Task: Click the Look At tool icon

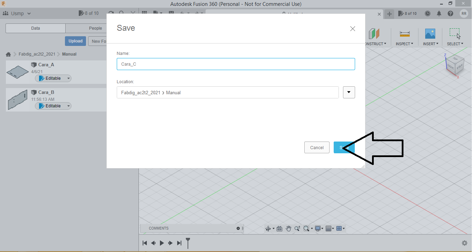Action: click(x=280, y=229)
